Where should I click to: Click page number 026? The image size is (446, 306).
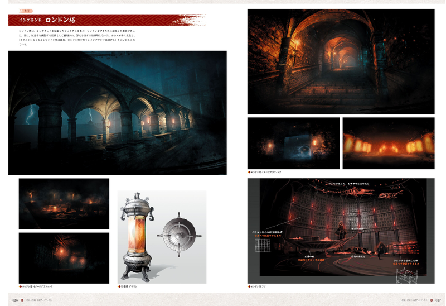[15, 300]
